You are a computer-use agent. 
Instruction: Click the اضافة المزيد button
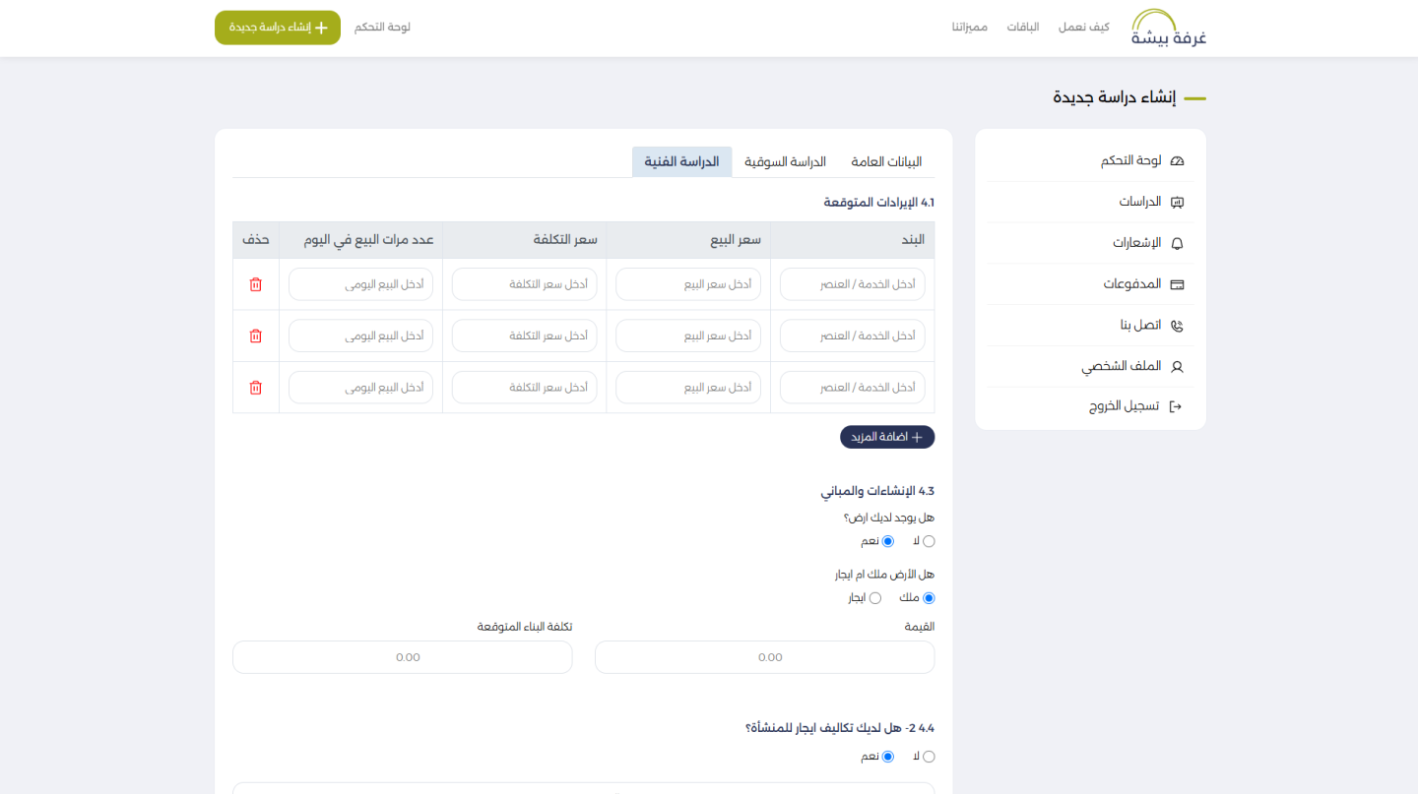[886, 438]
